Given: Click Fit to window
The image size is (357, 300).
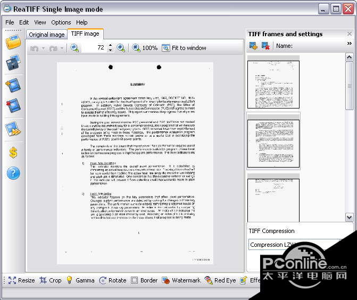Looking at the screenshot, I should tap(184, 48).
